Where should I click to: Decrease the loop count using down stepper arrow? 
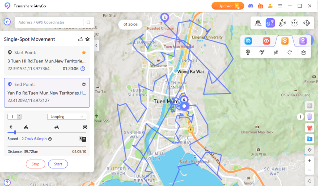coord(19,118)
